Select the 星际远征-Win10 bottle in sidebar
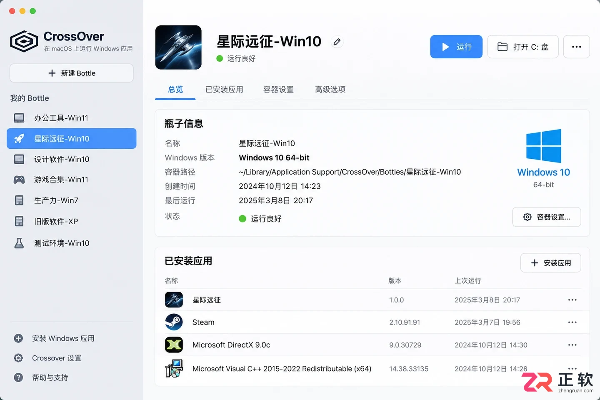Image resolution: width=600 pixels, height=400 pixels. (72, 138)
